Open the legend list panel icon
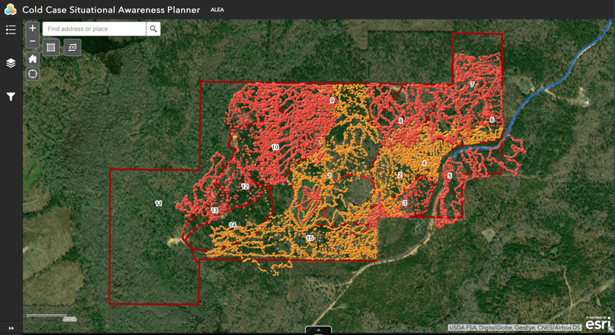 10,30
